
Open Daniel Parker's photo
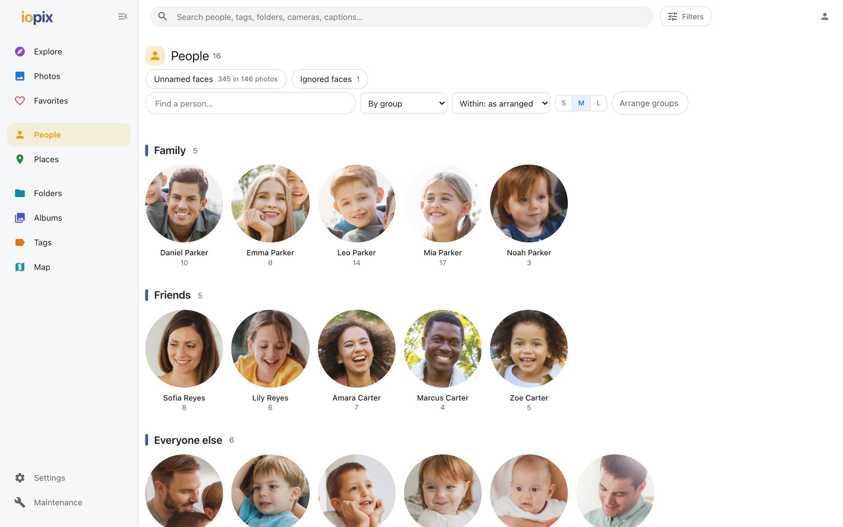click(x=184, y=203)
